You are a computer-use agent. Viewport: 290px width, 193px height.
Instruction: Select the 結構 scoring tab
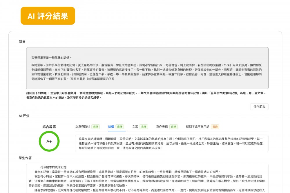tap(111, 126)
